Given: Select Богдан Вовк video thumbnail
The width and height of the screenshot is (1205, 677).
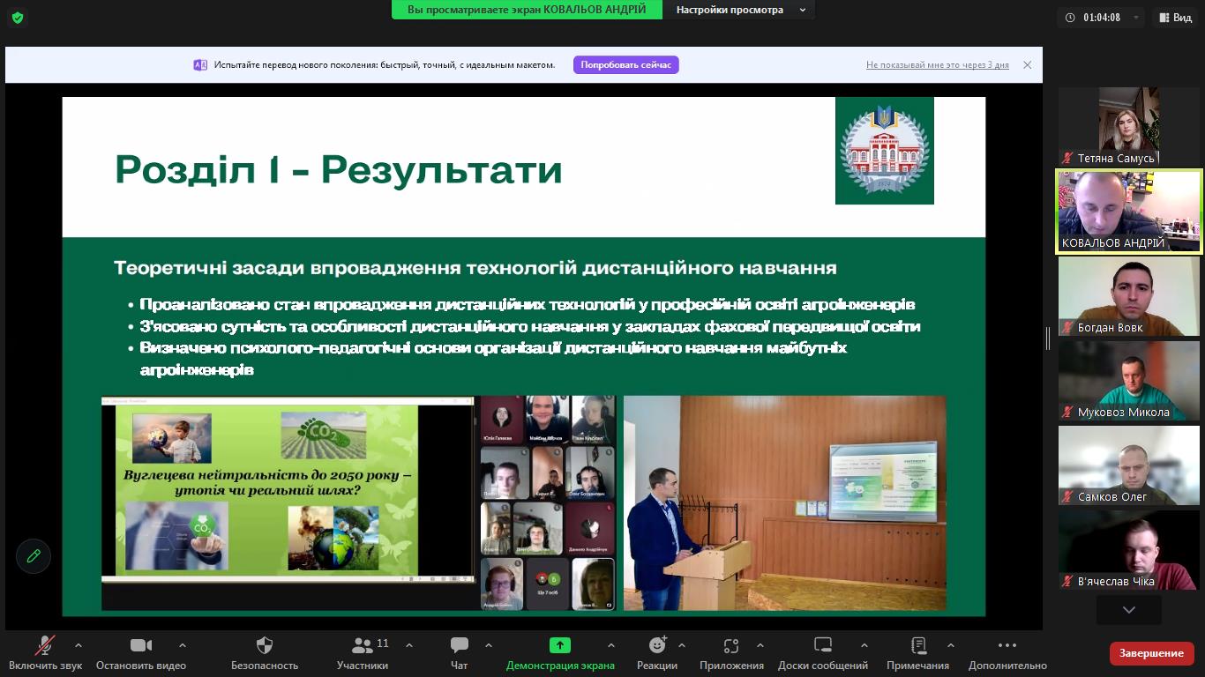Looking at the screenshot, I should click(1128, 296).
